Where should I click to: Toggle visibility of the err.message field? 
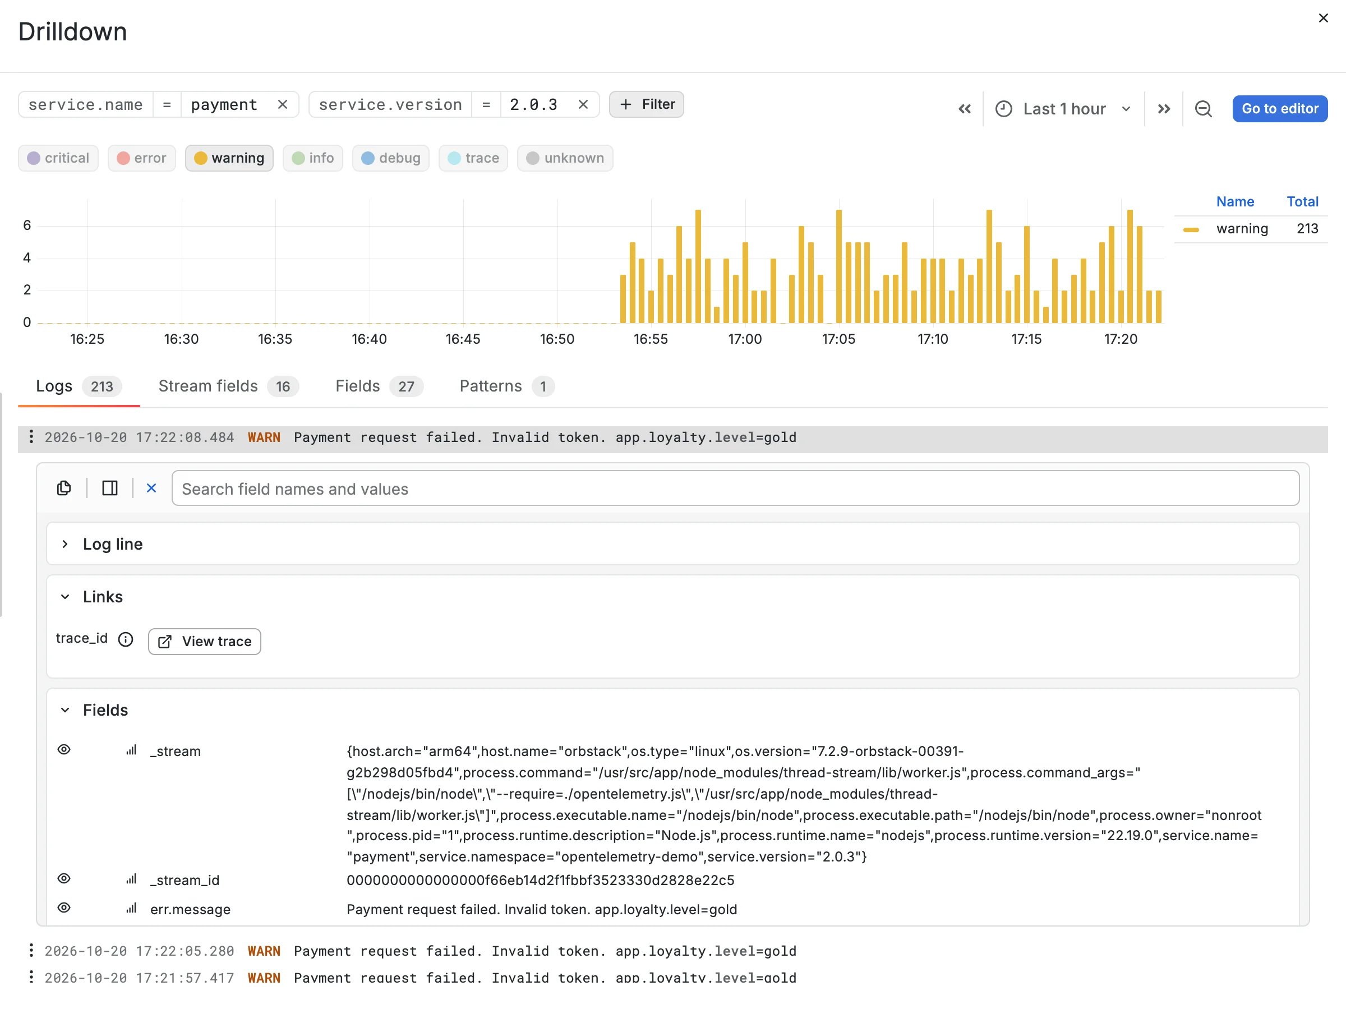click(x=64, y=908)
